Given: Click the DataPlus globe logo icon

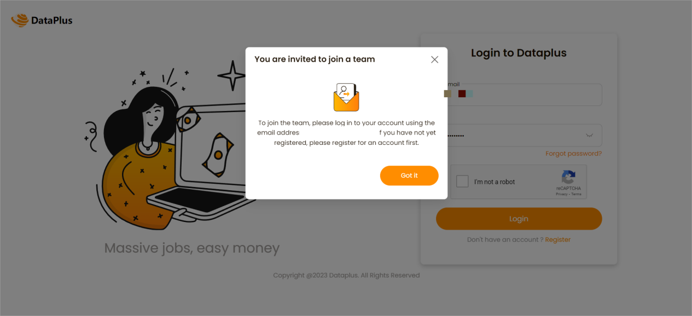Looking at the screenshot, I should pos(20,21).
